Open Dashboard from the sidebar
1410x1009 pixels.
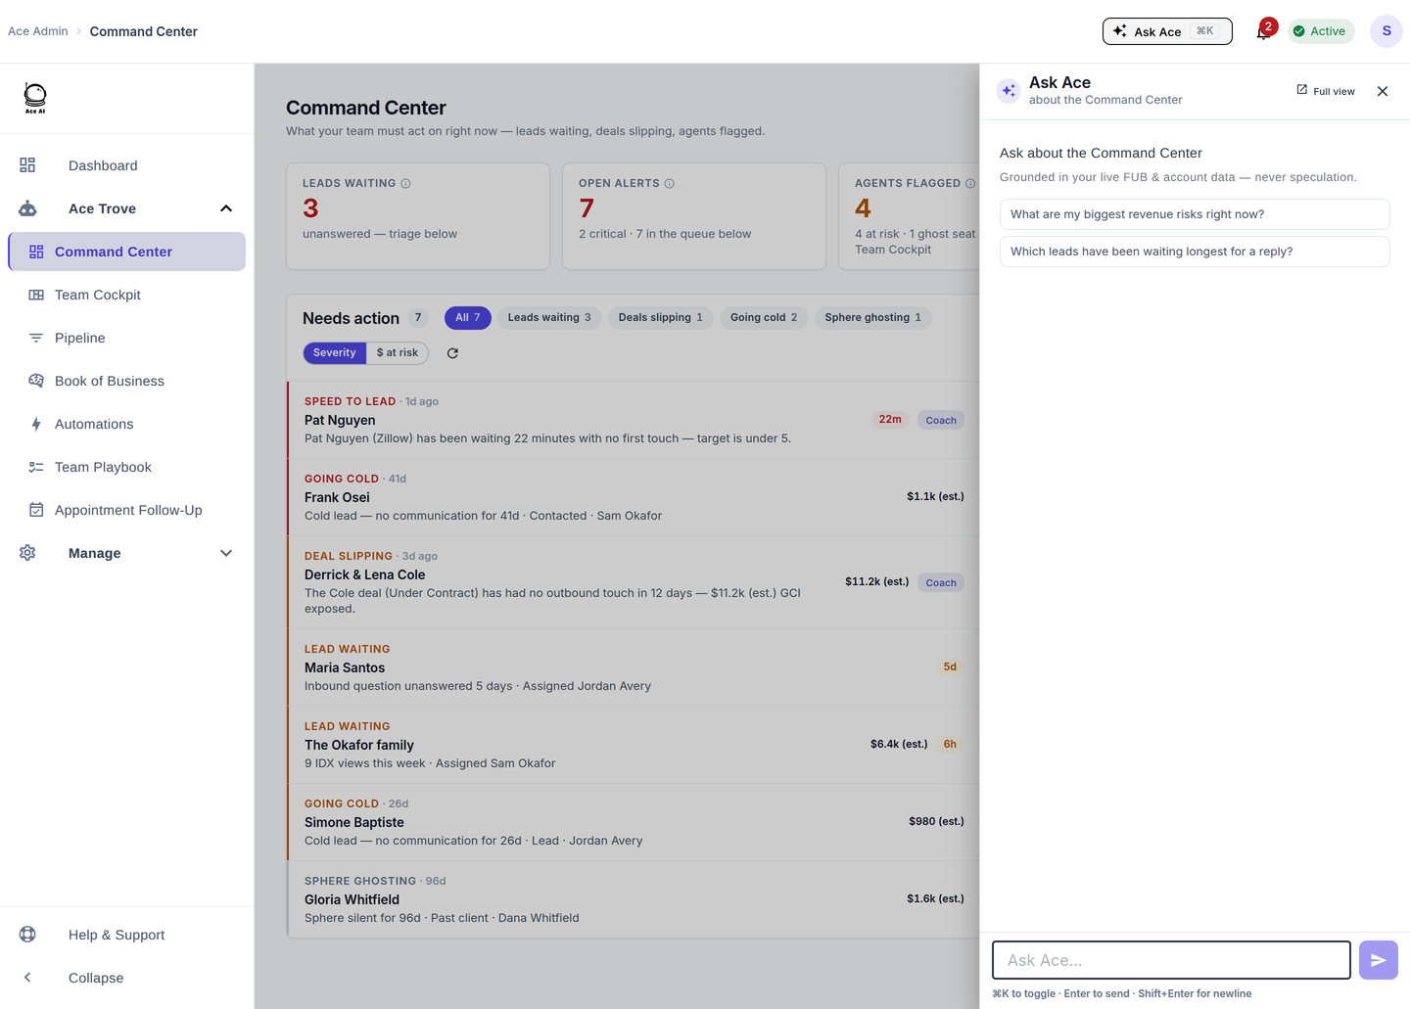click(127, 165)
